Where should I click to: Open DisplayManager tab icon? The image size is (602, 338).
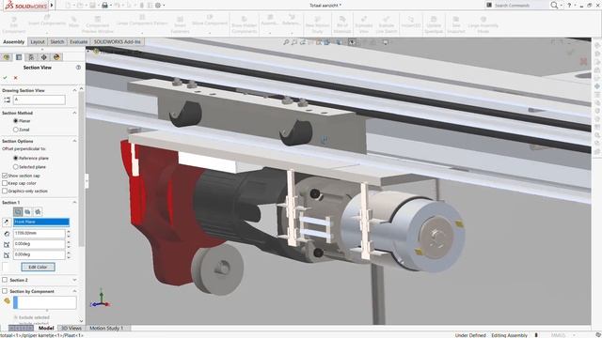click(56, 57)
